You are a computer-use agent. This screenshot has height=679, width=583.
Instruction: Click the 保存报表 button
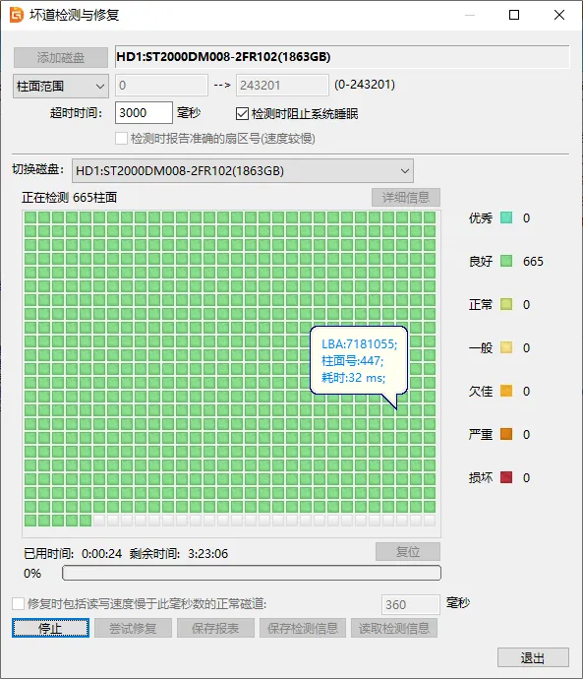[215, 628]
